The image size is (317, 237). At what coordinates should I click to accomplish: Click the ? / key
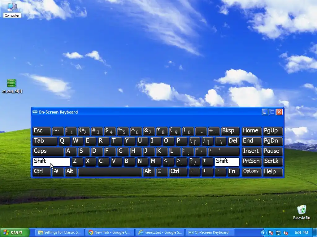point(194,162)
